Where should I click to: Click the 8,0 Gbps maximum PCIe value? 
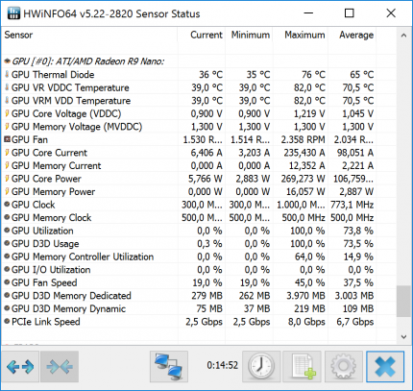click(306, 322)
